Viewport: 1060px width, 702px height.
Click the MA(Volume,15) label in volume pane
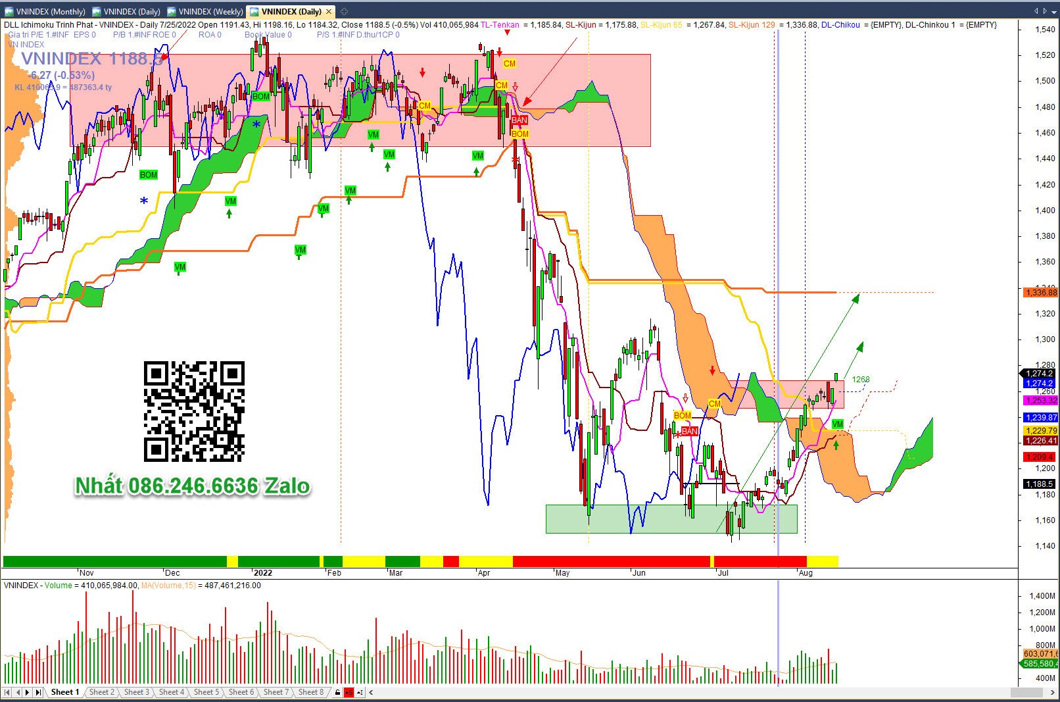pyautogui.click(x=168, y=586)
